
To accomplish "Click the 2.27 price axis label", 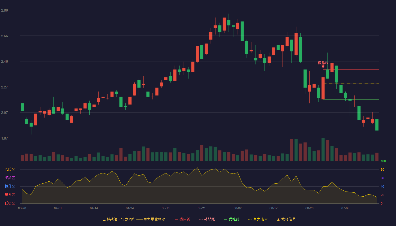I will [5, 87].
